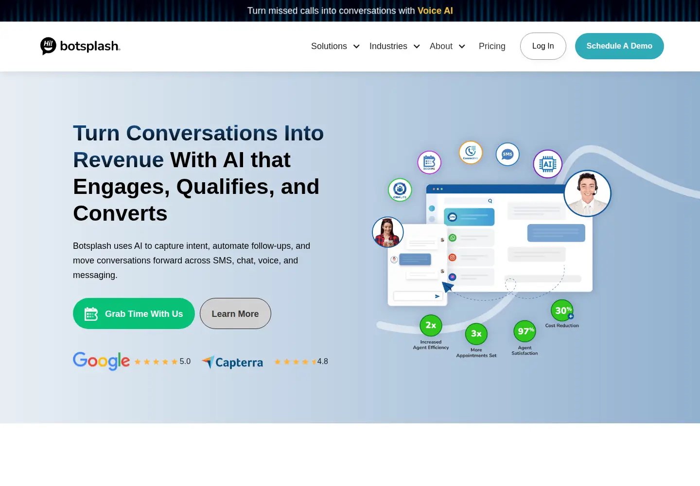Click the Google 5.0 rating value
This screenshot has height=486, width=700.
point(185,362)
